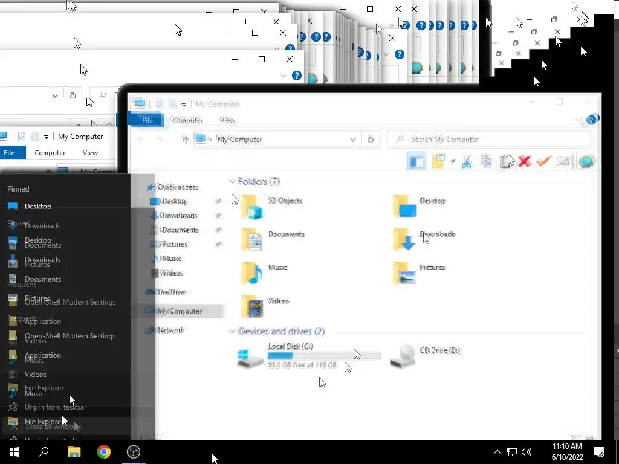Click the Up arrow navigation button
This screenshot has width=619, height=464.
pyautogui.click(x=185, y=140)
